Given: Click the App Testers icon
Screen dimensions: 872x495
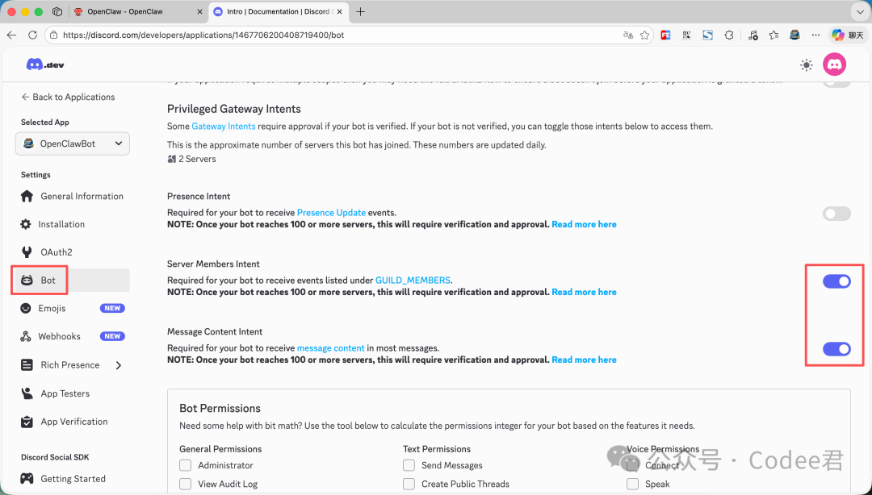Looking at the screenshot, I should [x=27, y=393].
